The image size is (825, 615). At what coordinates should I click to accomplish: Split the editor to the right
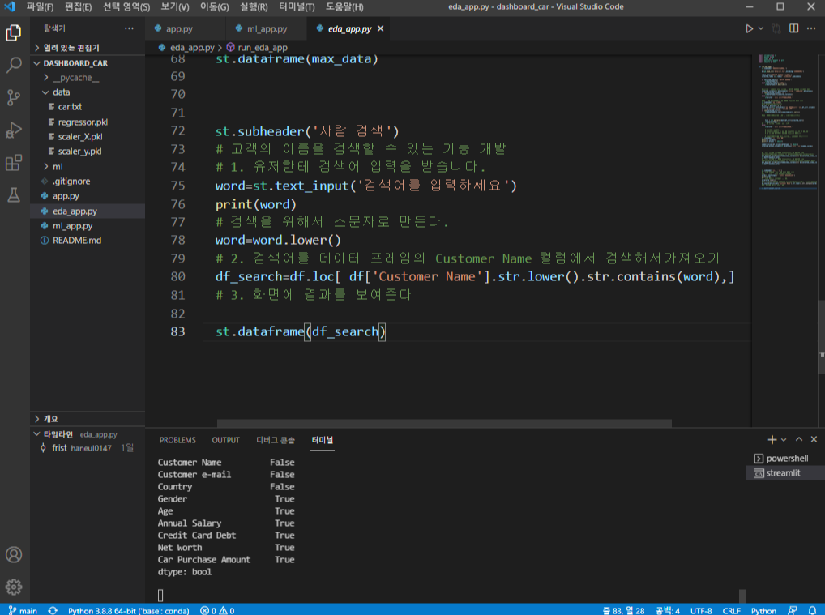pos(794,28)
